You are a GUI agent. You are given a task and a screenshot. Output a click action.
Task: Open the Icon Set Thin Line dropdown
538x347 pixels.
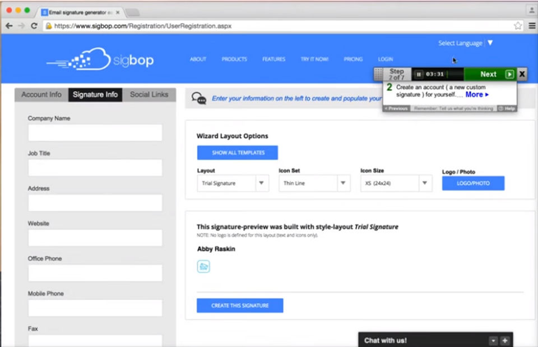click(x=314, y=183)
